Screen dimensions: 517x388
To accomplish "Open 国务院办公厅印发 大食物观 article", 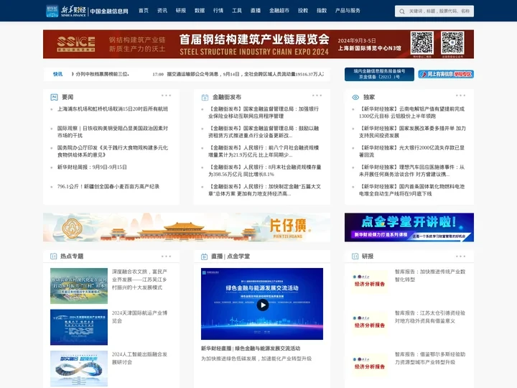I will click(x=113, y=151).
